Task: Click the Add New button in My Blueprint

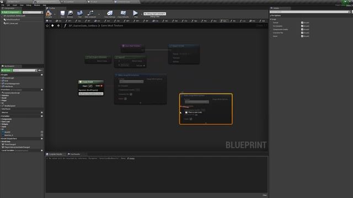Action: coord(7,70)
